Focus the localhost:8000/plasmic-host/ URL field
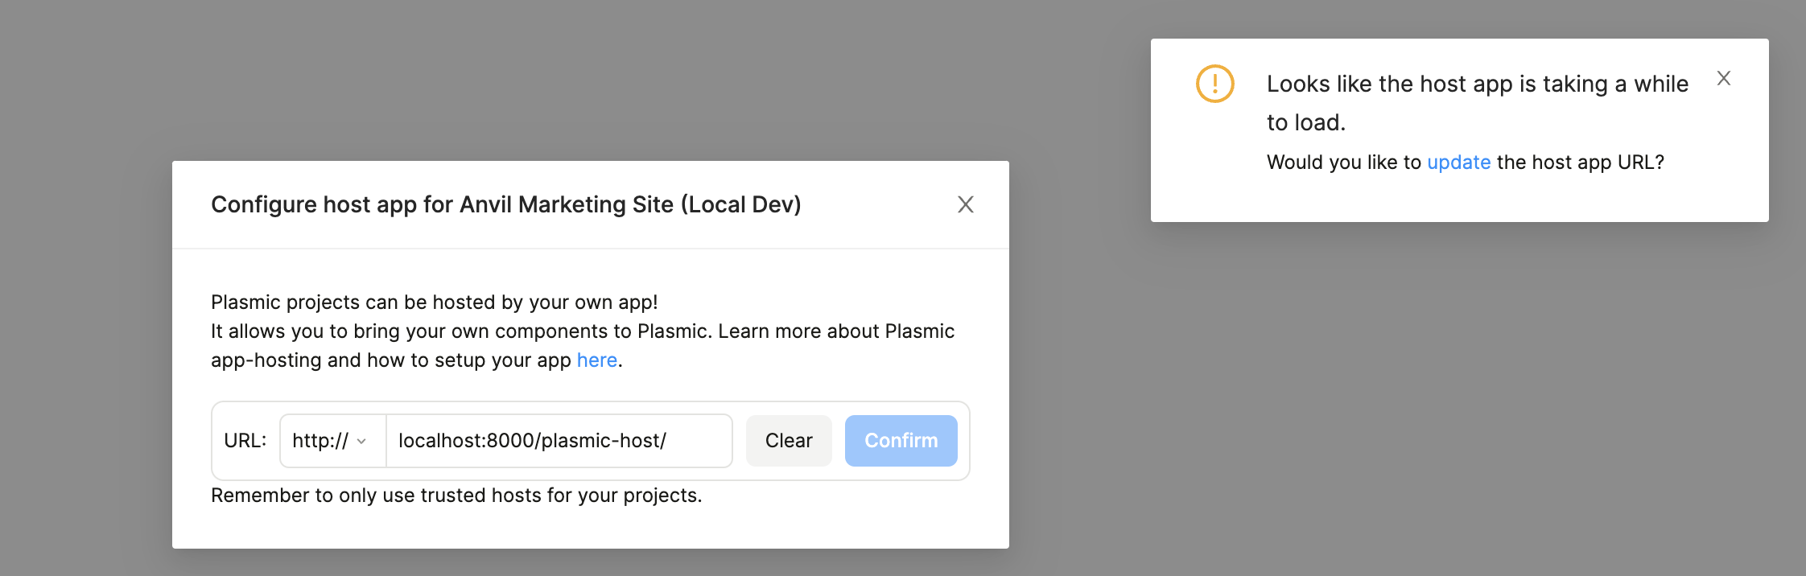This screenshot has height=576, width=1806. pos(559,441)
